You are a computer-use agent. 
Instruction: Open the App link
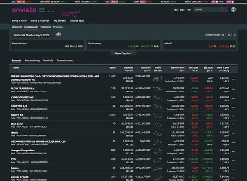176,10
